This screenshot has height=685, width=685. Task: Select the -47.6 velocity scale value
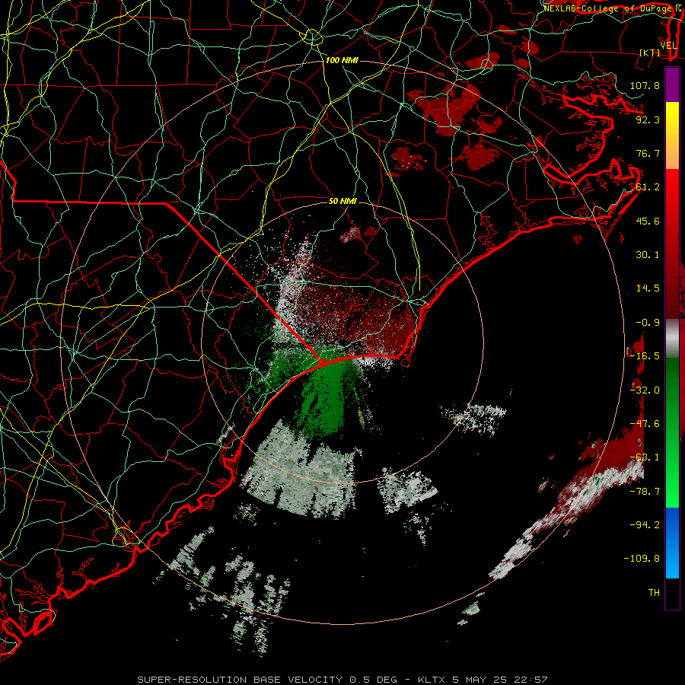(x=645, y=424)
